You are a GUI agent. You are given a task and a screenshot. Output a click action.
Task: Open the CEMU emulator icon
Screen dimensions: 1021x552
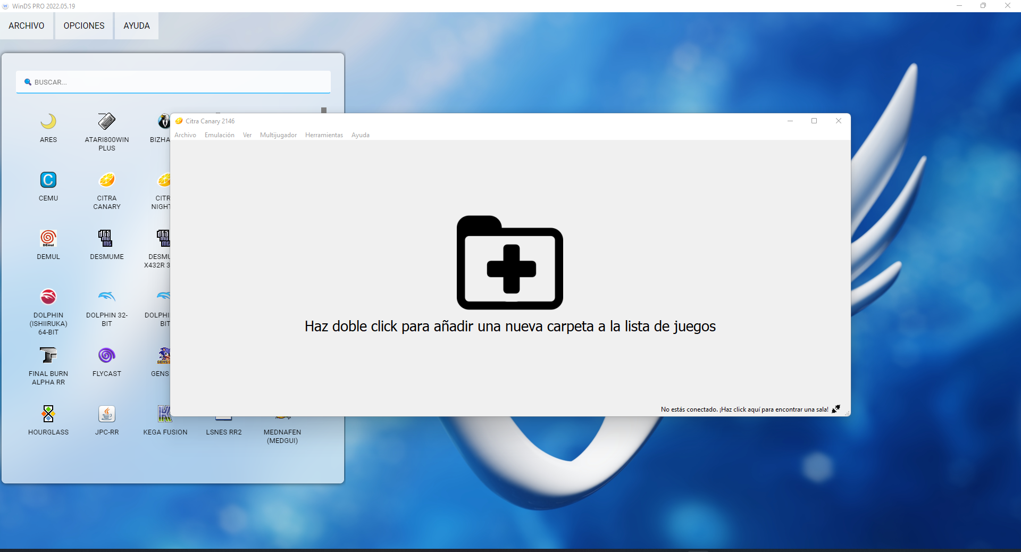click(48, 180)
